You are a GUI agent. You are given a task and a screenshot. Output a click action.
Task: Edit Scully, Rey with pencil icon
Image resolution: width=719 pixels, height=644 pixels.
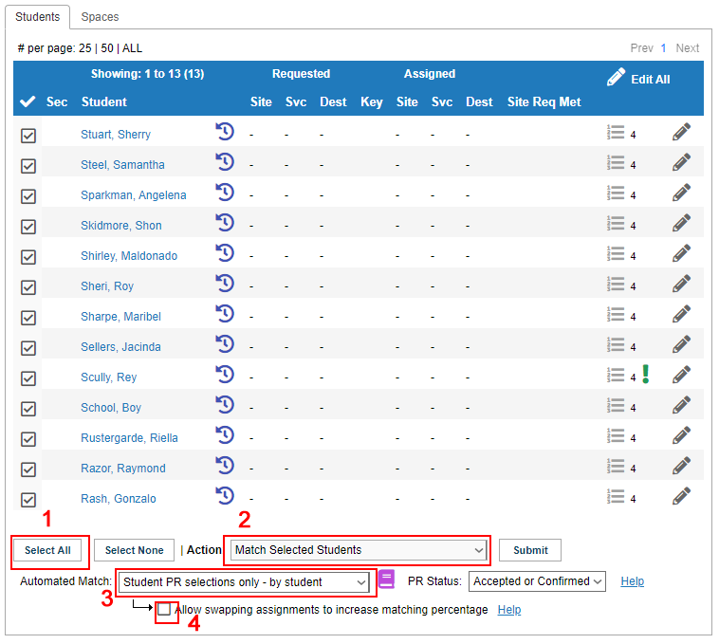coord(681,375)
